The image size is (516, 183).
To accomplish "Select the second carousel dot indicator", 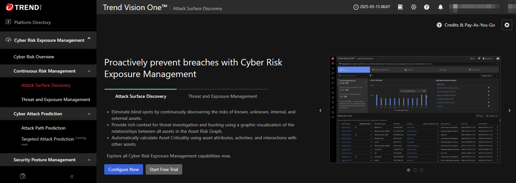I will pyautogui.click(x=415, y=170).
